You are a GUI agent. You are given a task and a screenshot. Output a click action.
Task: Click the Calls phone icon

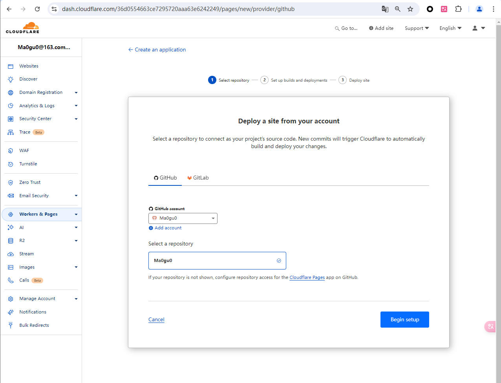(x=11, y=280)
